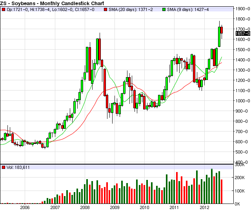This screenshot has width=251, height=211.
Task: Click the current price marker 1657-0
Action: point(243,33)
